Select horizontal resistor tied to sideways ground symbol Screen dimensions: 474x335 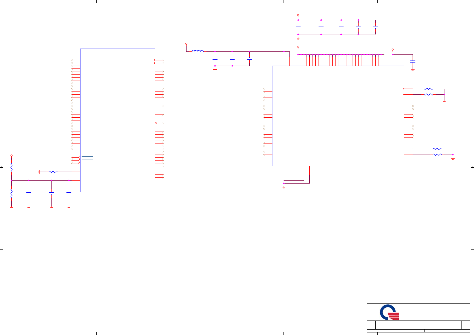tap(53, 172)
